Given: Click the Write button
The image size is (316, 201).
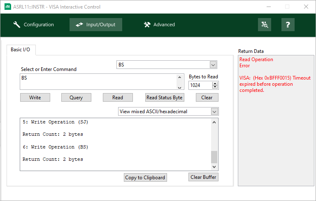Looking at the screenshot, I should coord(35,98).
